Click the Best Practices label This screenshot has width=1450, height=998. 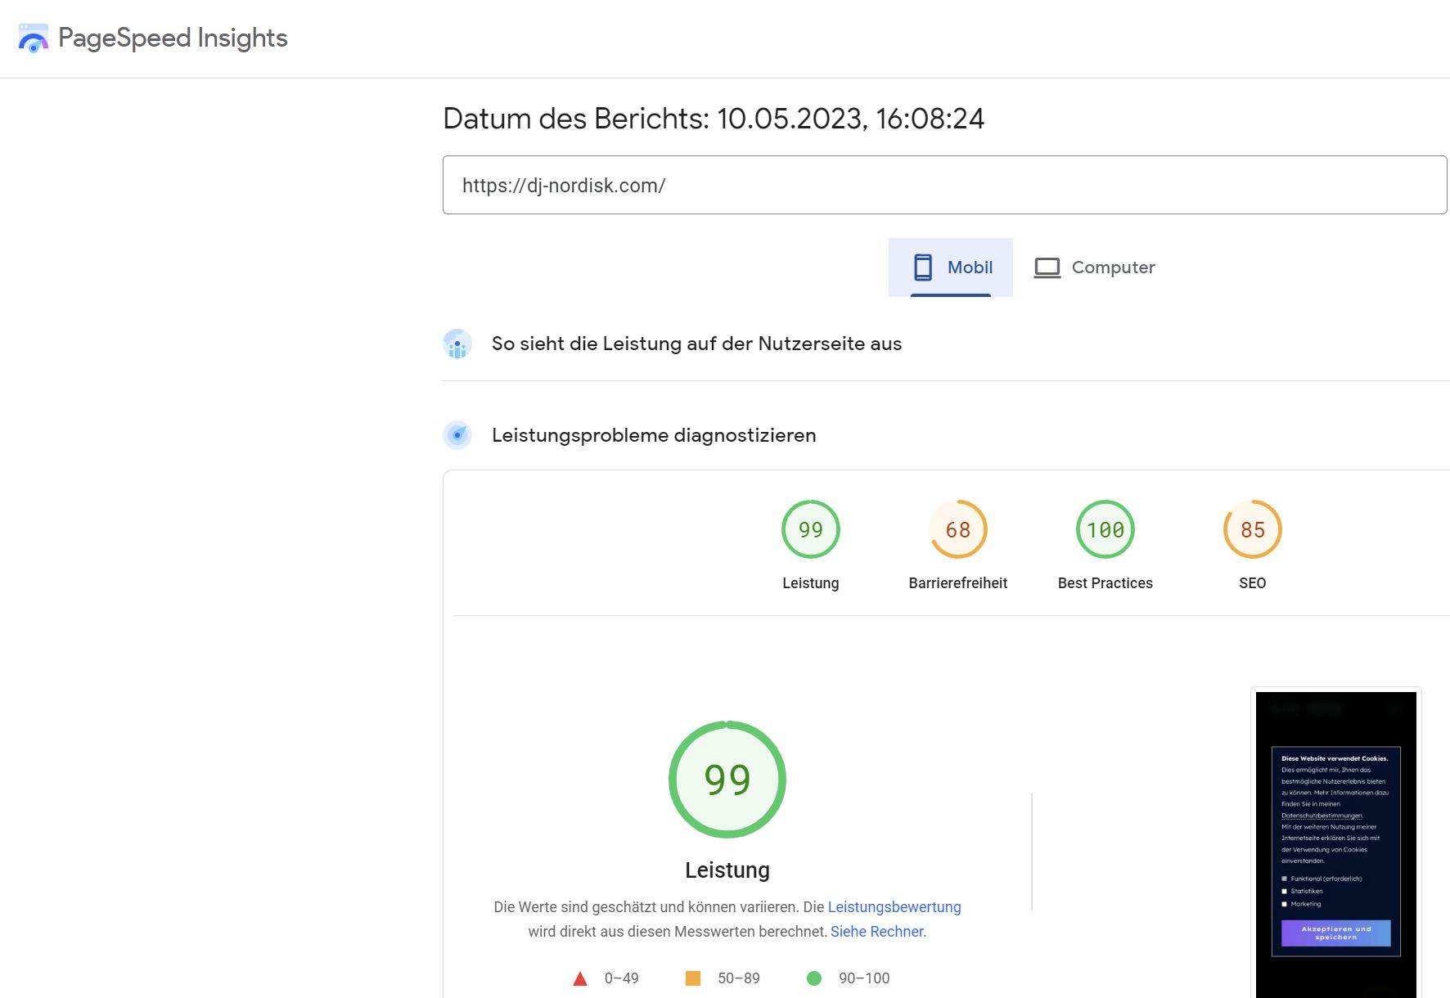point(1106,583)
